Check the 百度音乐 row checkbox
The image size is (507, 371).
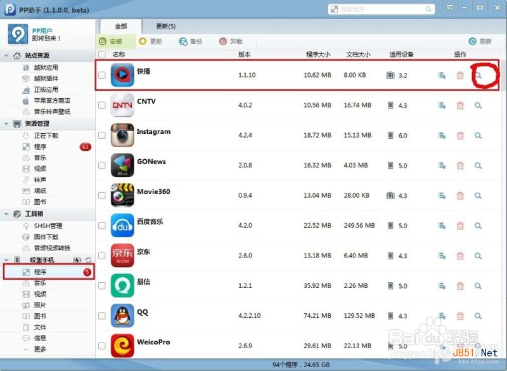102,225
